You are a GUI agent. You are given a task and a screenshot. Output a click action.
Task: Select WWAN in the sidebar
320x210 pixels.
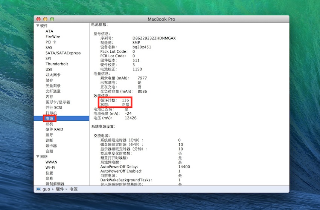pos(52,162)
